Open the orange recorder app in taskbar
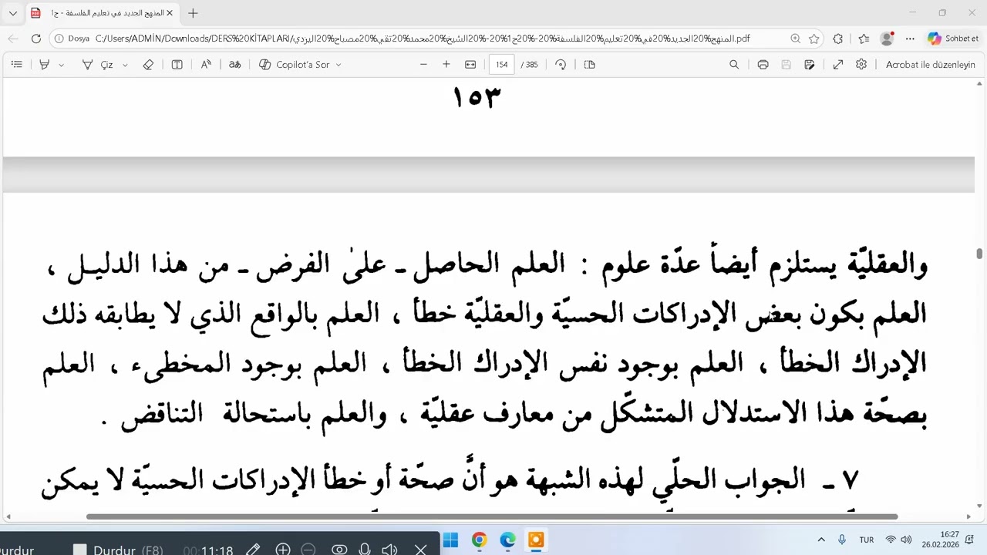This screenshot has height=555, width=987. 536,540
